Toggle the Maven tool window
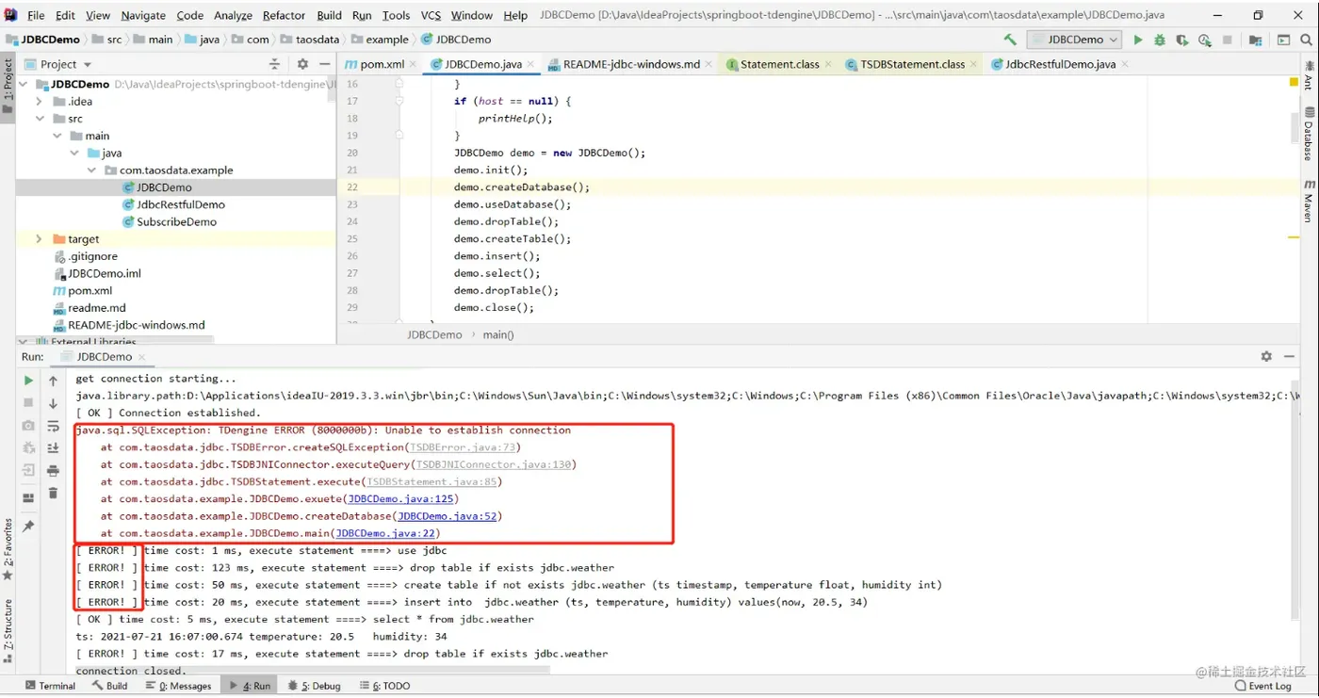 [1310, 201]
